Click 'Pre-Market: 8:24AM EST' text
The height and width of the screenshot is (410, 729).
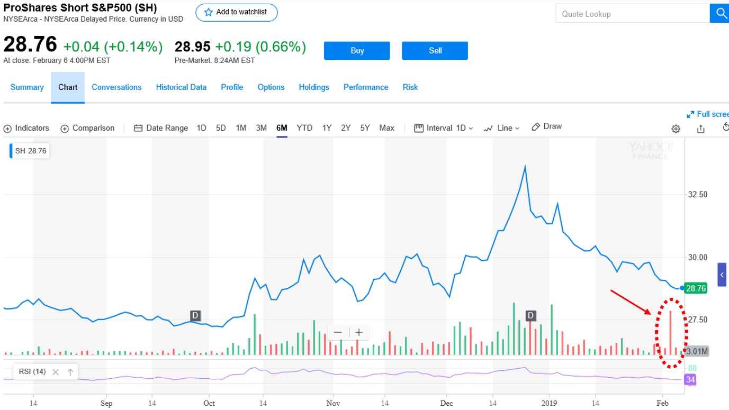point(215,60)
